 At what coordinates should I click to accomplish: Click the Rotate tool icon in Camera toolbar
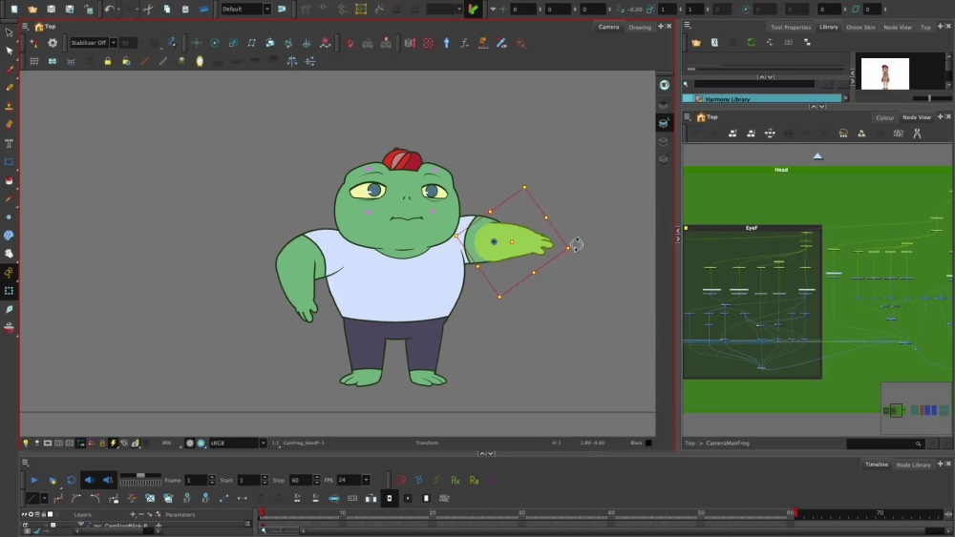[215, 43]
